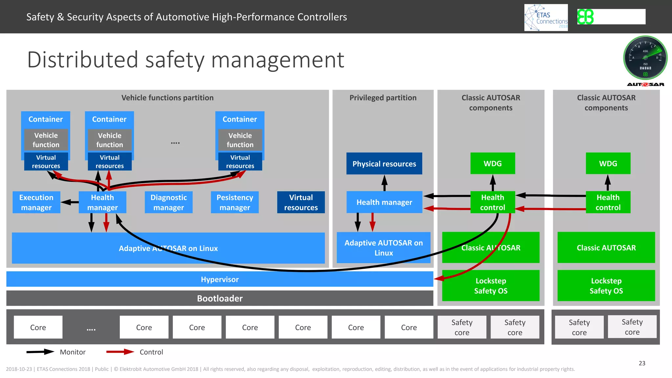Click the standalone 'Virtual resources' box
Screen dimensions: 672x378
pyautogui.click(x=301, y=202)
